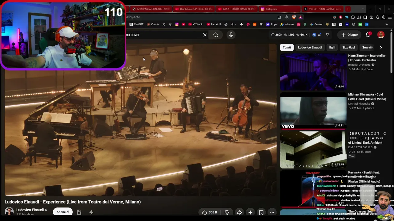Open YT Studio bookmark
This screenshot has width=394, height=221.
tap(195, 24)
